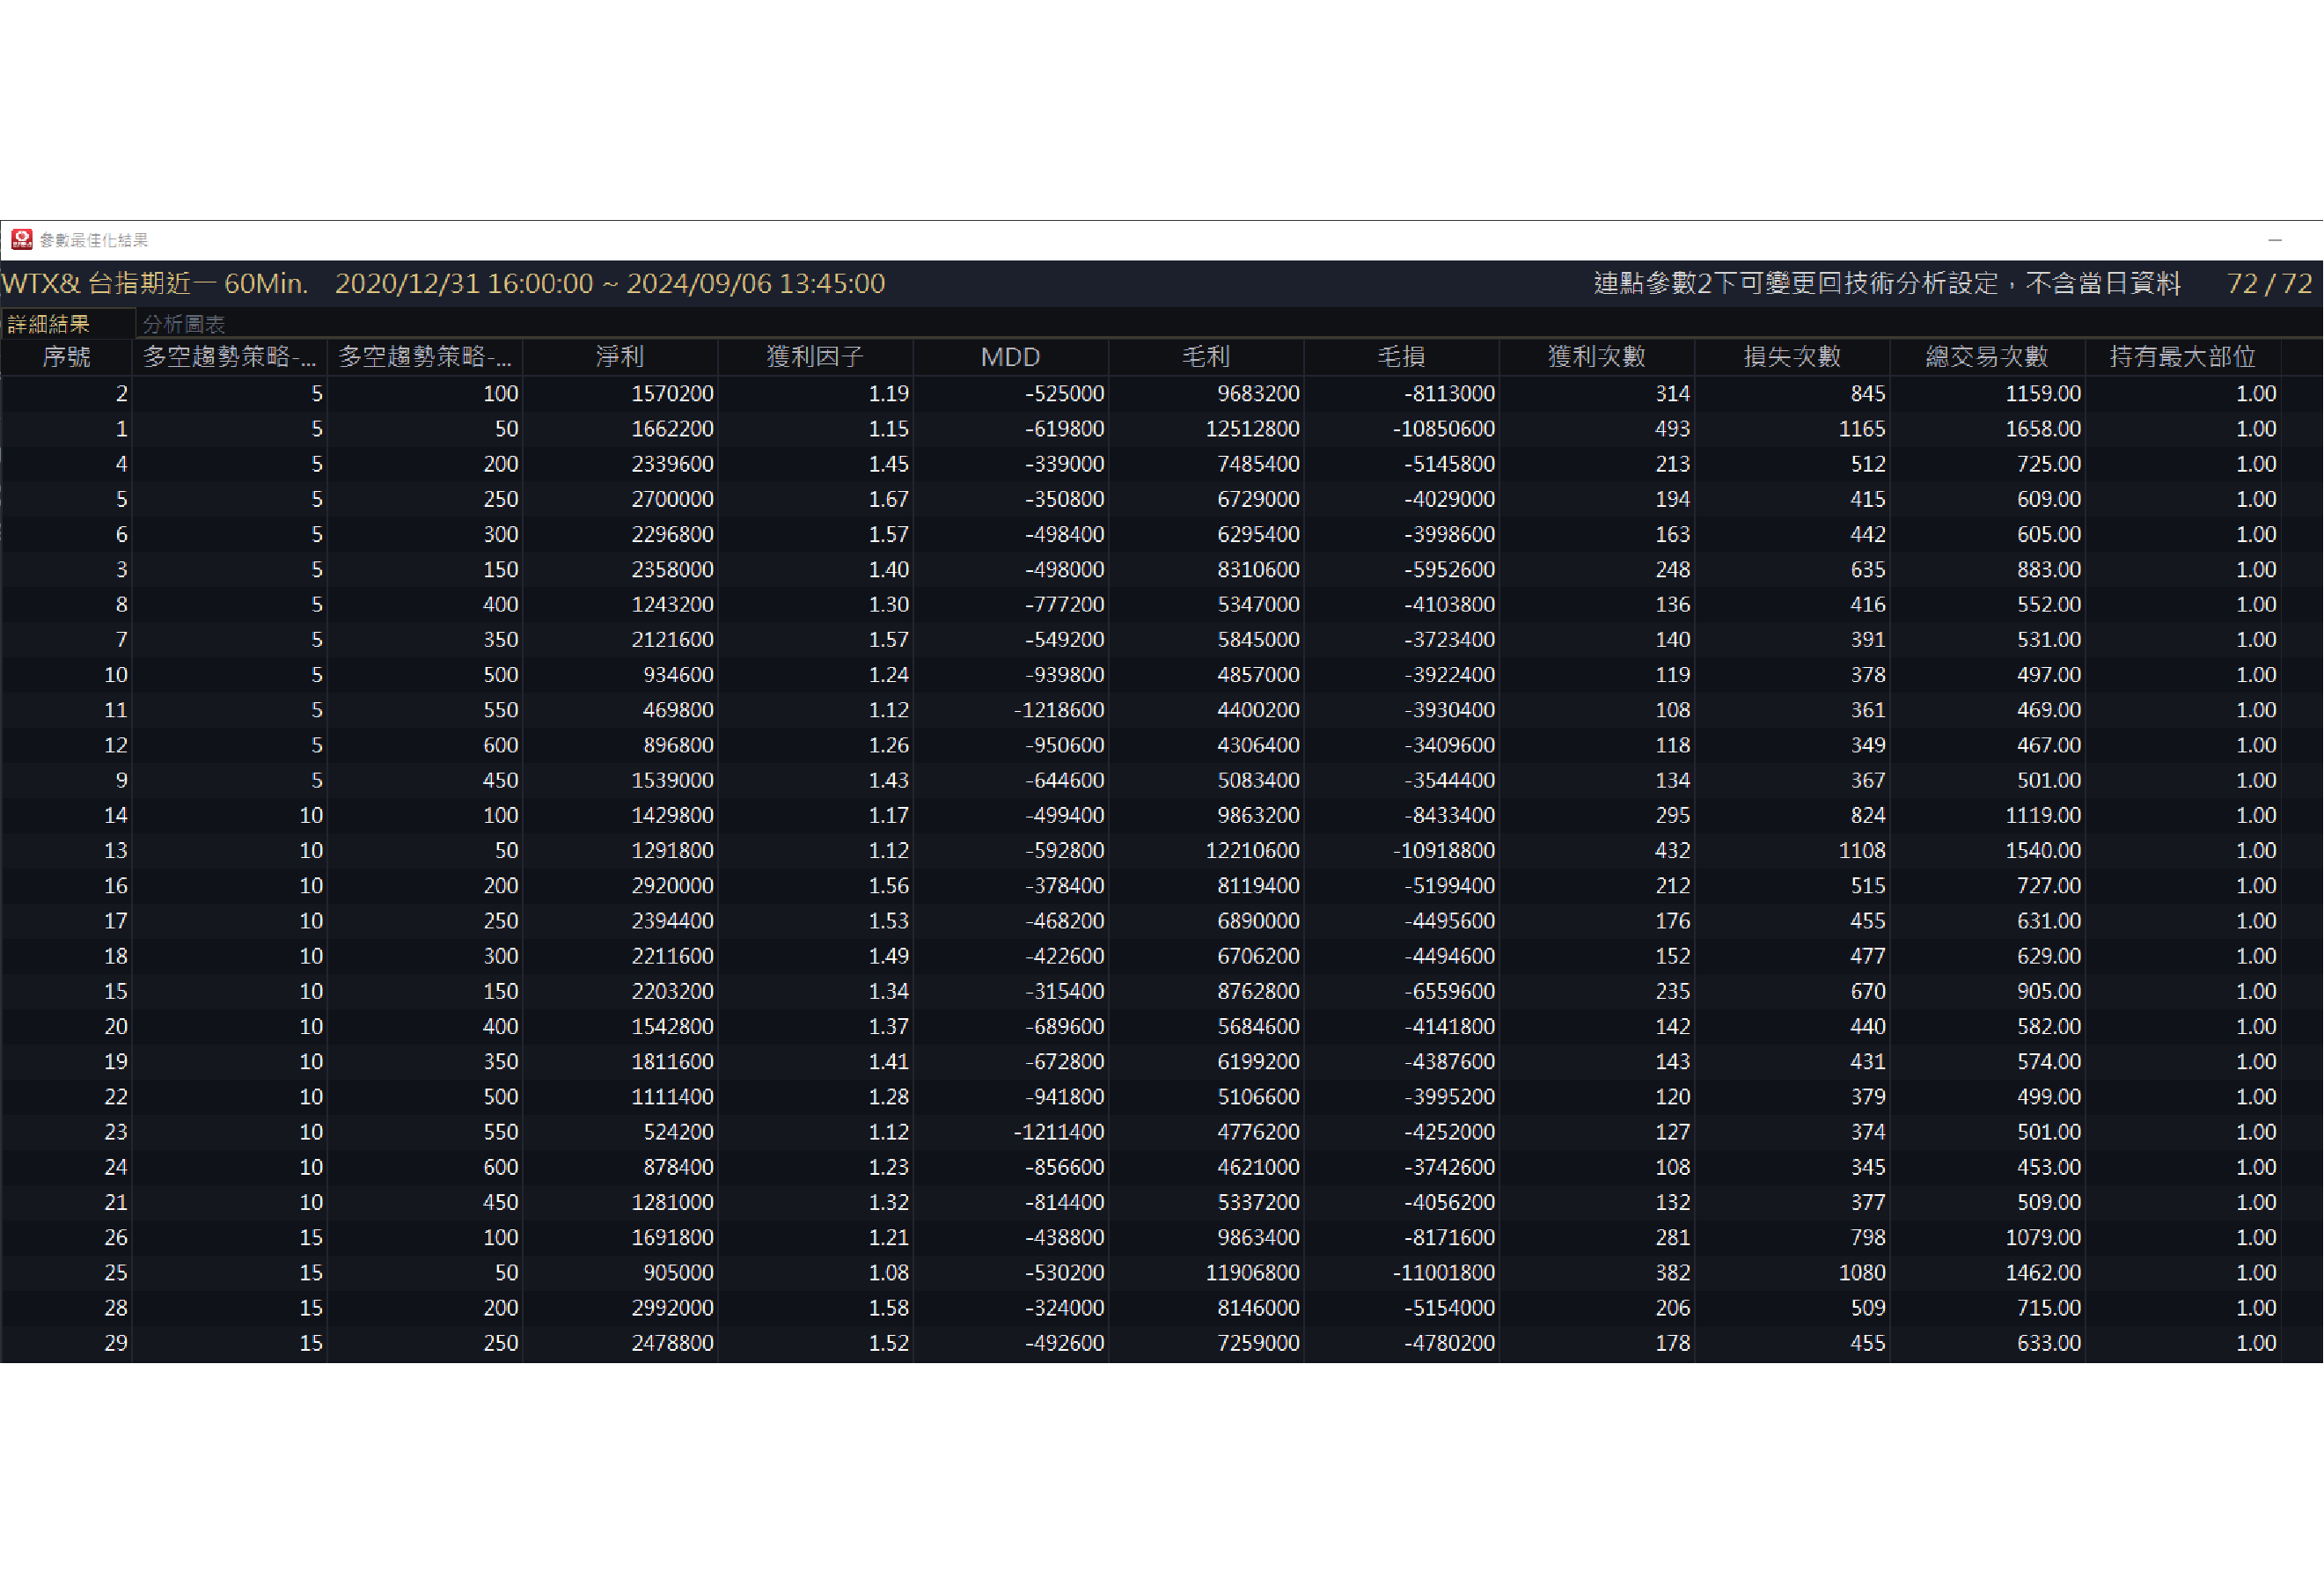The width and height of the screenshot is (2324, 1584).
Task: Select net profit cell 1570200
Action: pyautogui.click(x=672, y=394)
